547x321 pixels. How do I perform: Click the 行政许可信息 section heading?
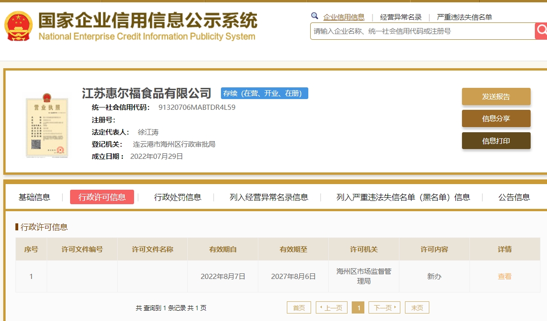point(44,227)
